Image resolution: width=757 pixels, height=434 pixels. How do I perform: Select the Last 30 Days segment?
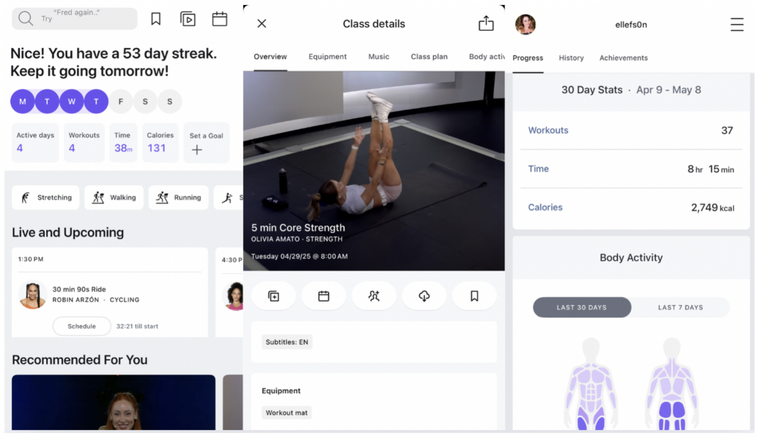[x=582, y=307]
